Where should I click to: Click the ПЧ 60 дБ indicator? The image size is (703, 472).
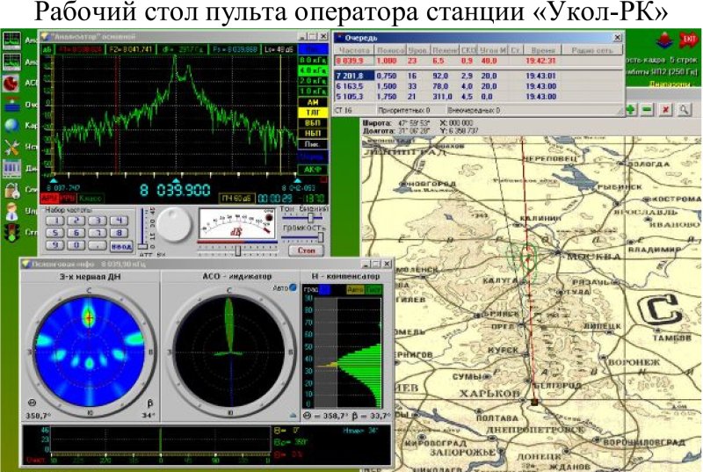pos(237,198)
